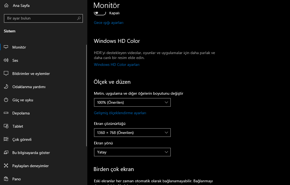This screenshot has height=185, width=290.
Task: Toggle the Kapalı night light switch
Action: (100, 13)
